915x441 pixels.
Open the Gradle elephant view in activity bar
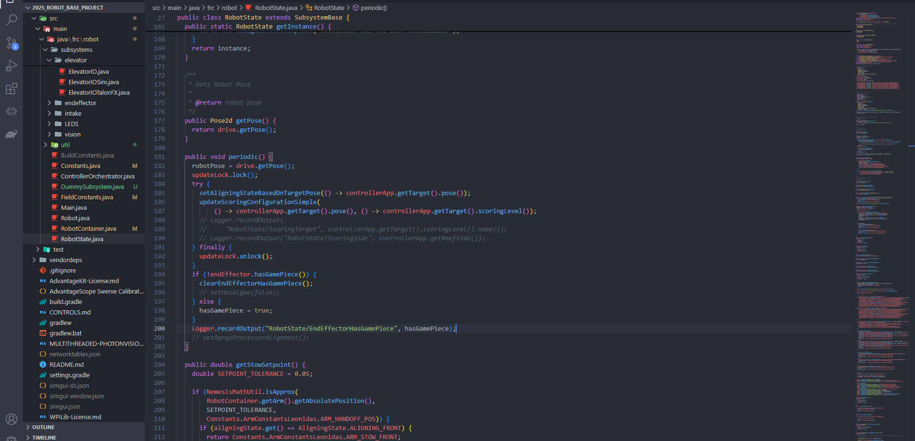pos(11,135)
